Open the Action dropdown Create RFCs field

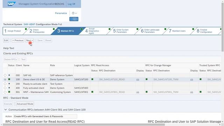[x=45, y=117]
